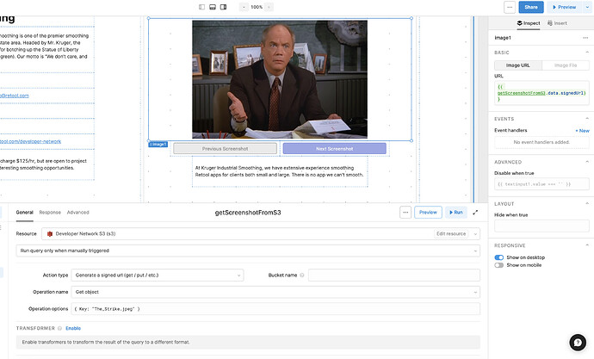Click the Share button
This screenshot has width=594, height=359.
pyautogui.click(x=531, y=7)
